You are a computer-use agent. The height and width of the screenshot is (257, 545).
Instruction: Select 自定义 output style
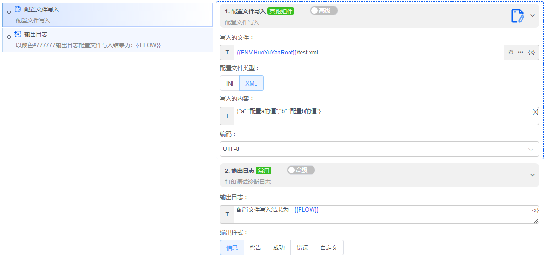[x=329, y=247]
